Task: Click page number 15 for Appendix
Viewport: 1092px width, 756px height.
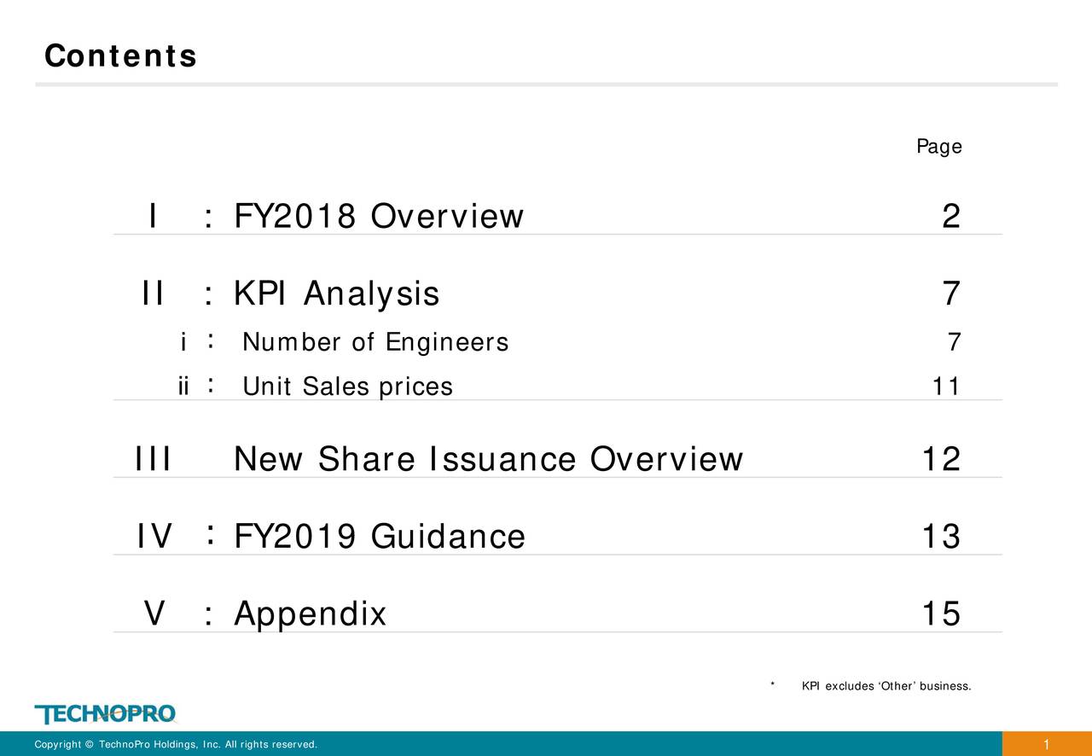Action: pyautogui.click(x=941, y=614)
